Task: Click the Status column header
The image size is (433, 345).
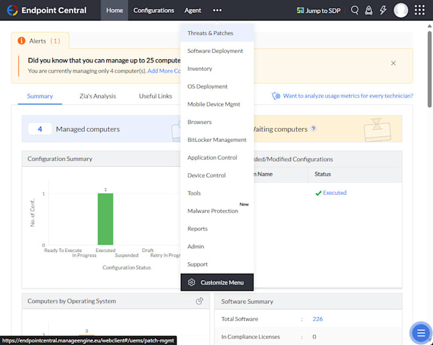Action: [323, 174]
